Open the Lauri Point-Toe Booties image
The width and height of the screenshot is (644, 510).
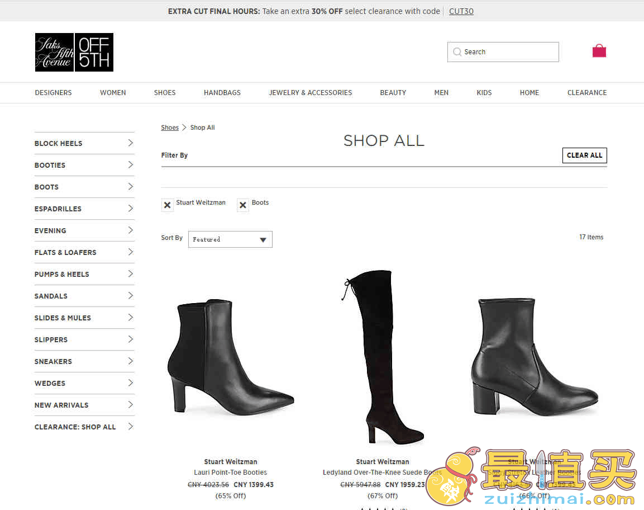coord(231,357)
